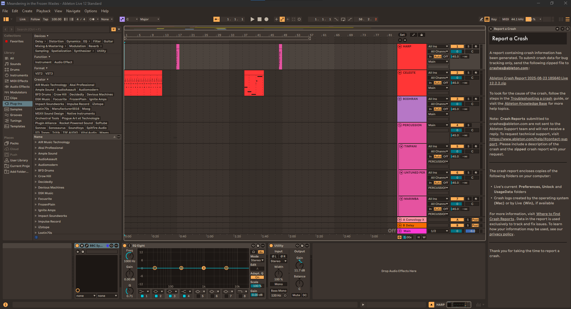The image size is (571, 309).
Task: Click the Arrangement Record button
Action: coord(267,19)
